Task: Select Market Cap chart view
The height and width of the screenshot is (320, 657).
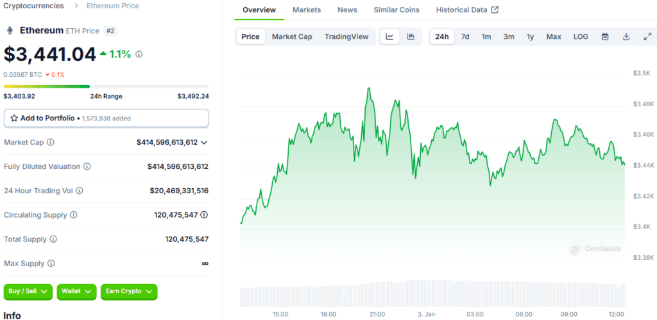Action: (x=292, y=36)
